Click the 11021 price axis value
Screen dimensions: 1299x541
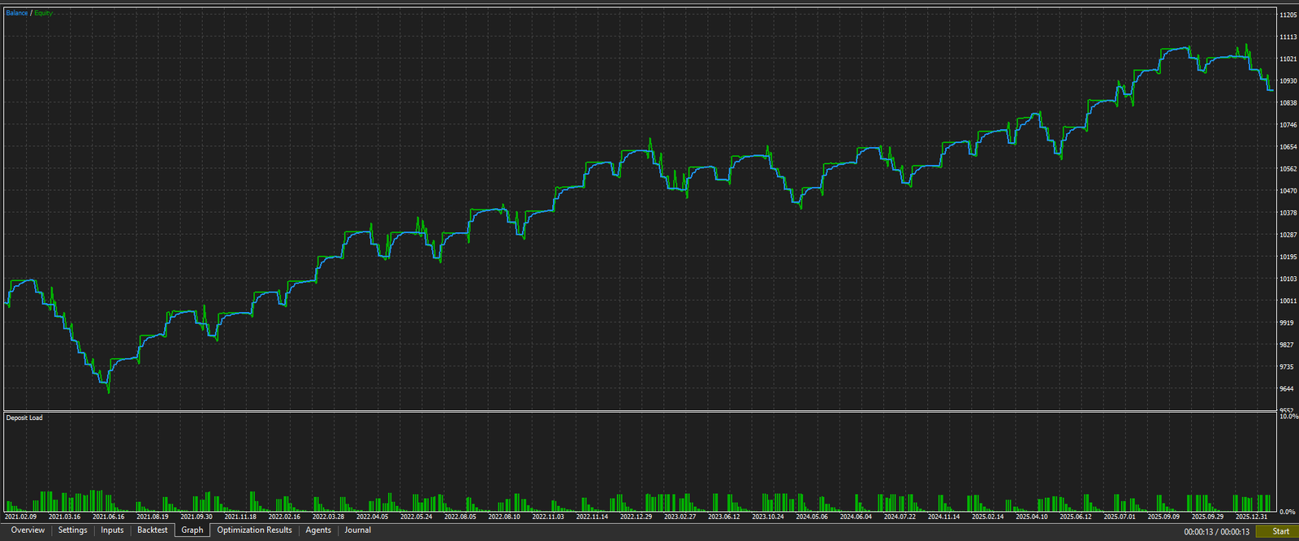tap(1288, 59)
